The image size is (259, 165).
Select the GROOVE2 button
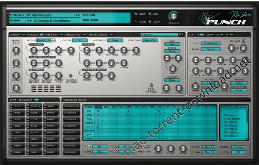(71, 113)
